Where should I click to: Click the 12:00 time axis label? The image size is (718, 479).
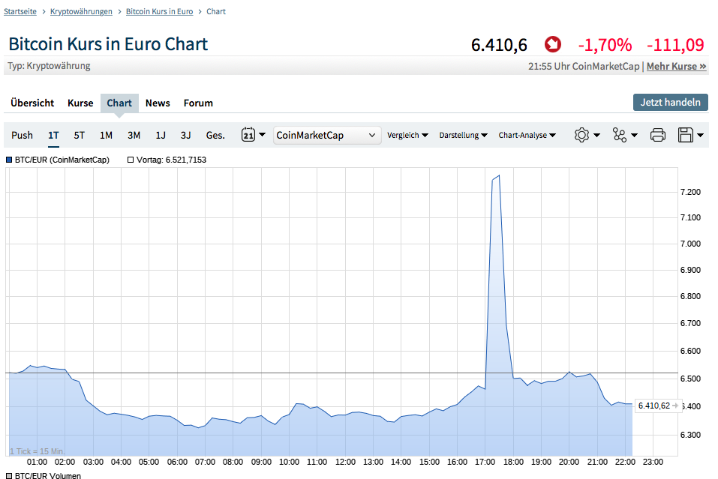[x=345, y=462]
